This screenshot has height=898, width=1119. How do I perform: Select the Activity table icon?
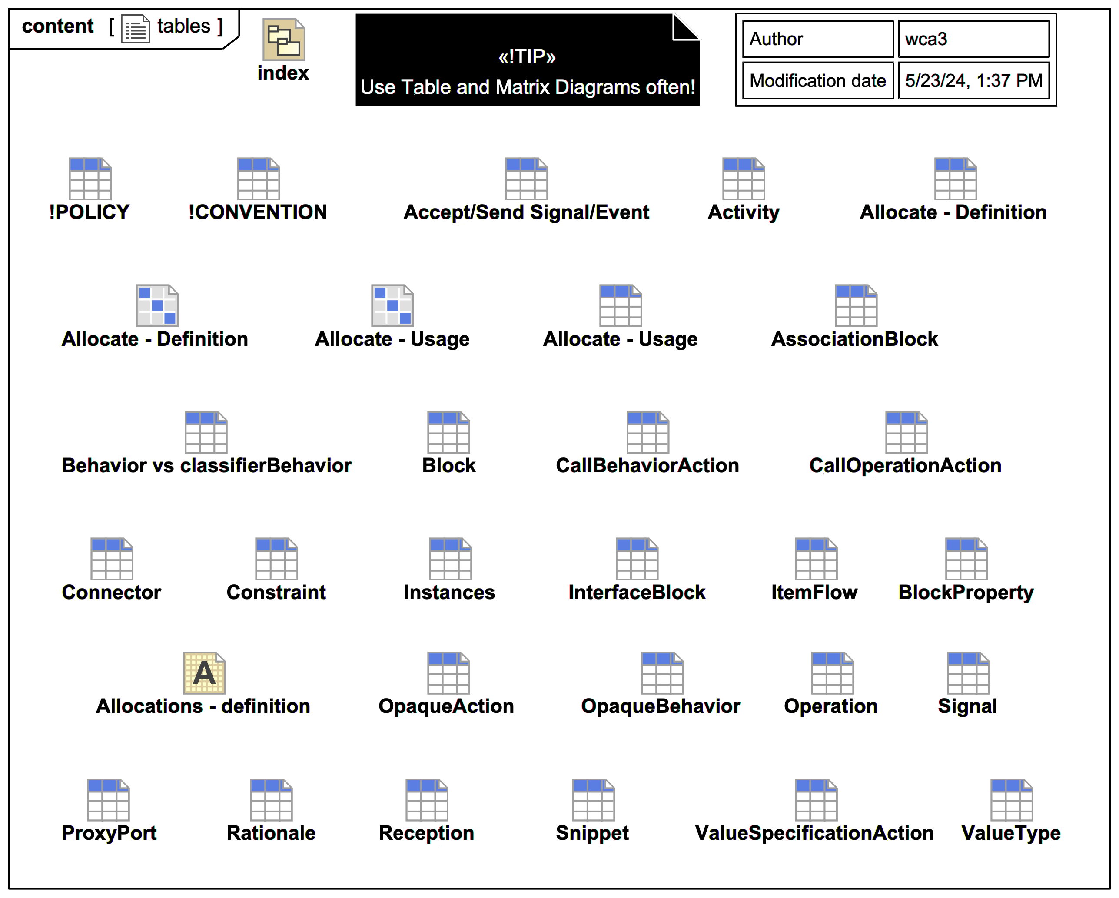743,179
